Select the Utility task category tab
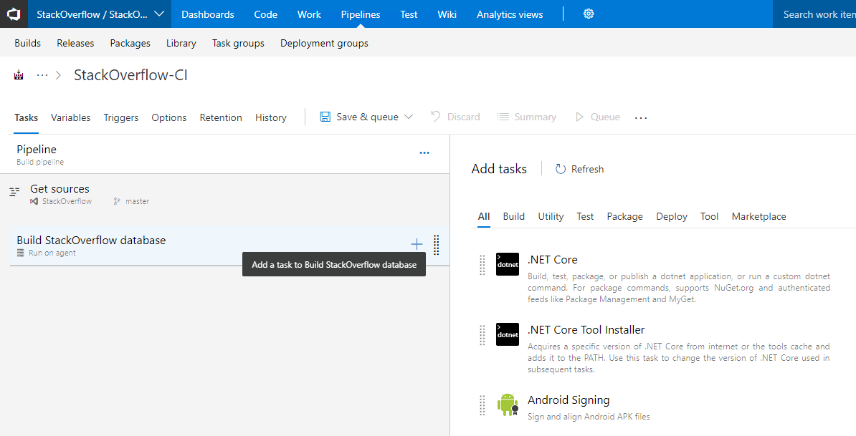This screenshot has width=856, height=436. pyautogui.click(x=551, y=216)
